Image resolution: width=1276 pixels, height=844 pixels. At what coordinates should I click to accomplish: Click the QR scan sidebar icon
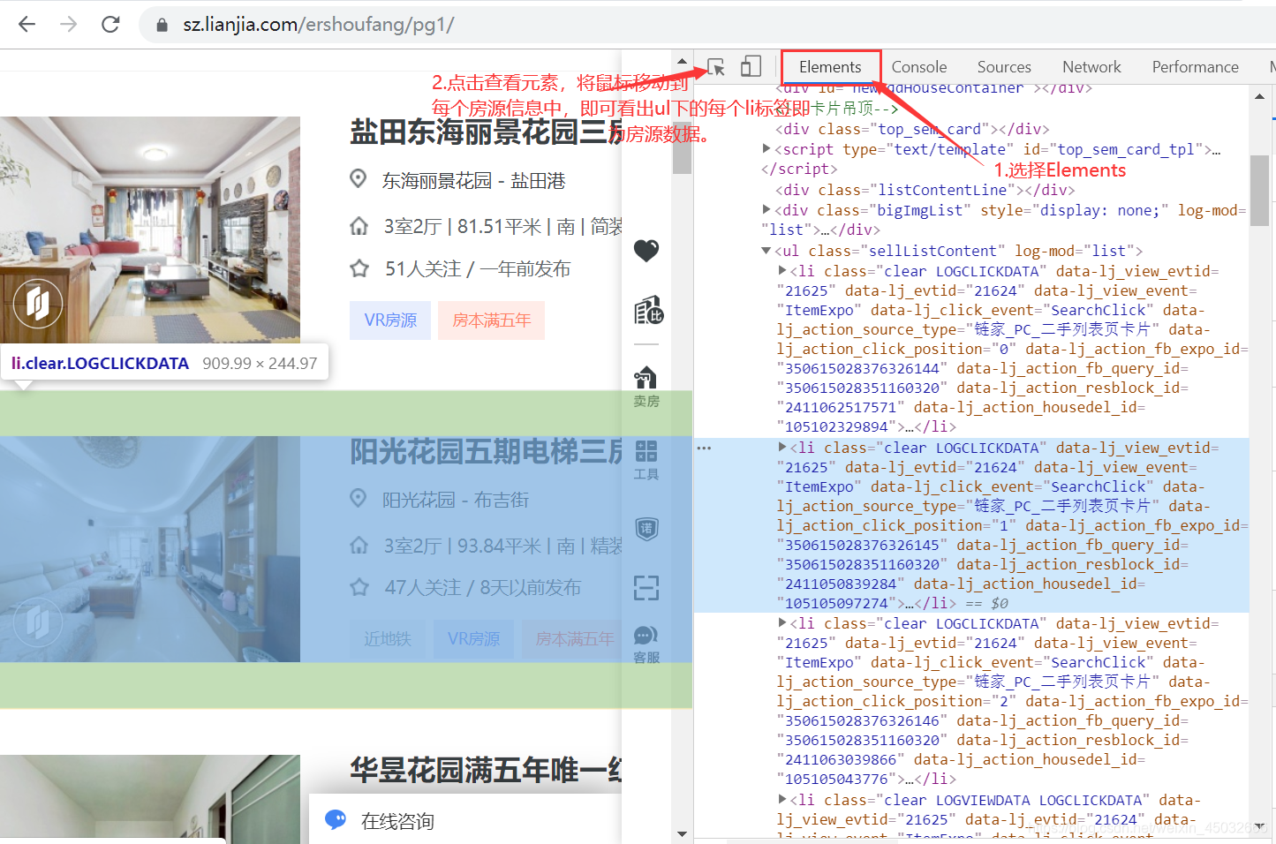pyautogui.click(x=646, y=587)
